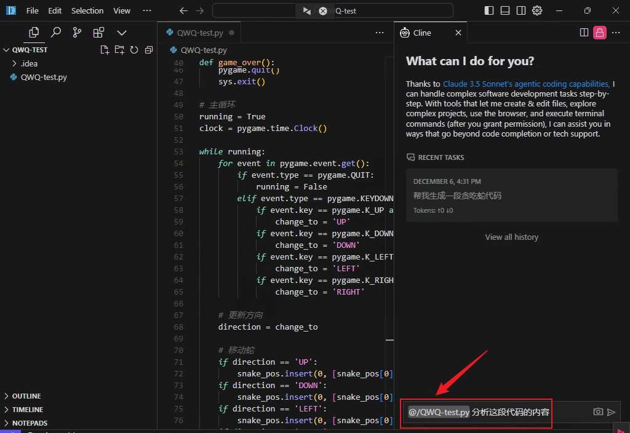Click the New File icon in explorer
The width and height of the screenshot is (630, 433).
[x=105, y=50]
